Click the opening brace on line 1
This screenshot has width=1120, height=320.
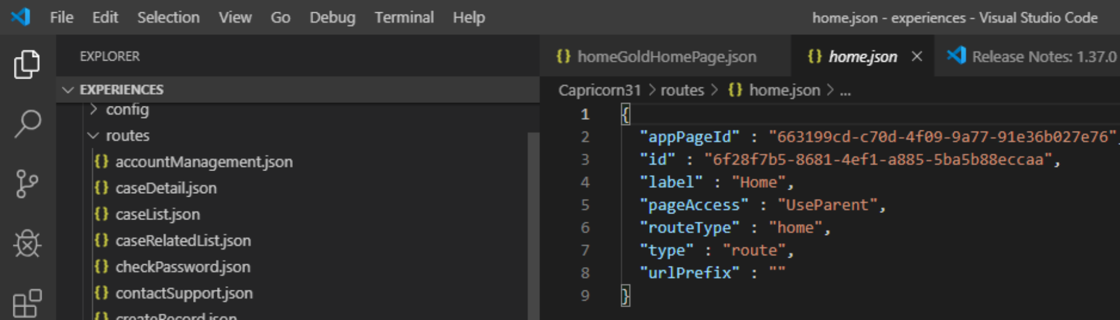click(x=625, y=115)
